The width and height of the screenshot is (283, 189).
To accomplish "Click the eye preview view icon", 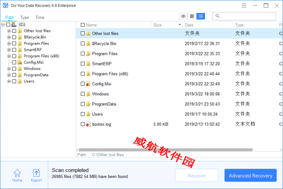I will 183,16.
